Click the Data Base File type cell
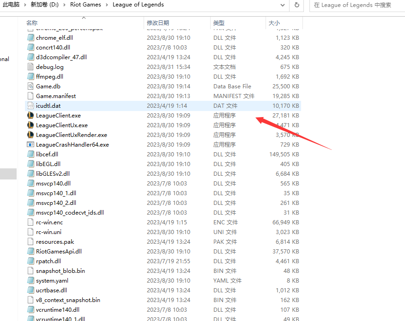This screenshot has width=405, height=321. [232, 86]
